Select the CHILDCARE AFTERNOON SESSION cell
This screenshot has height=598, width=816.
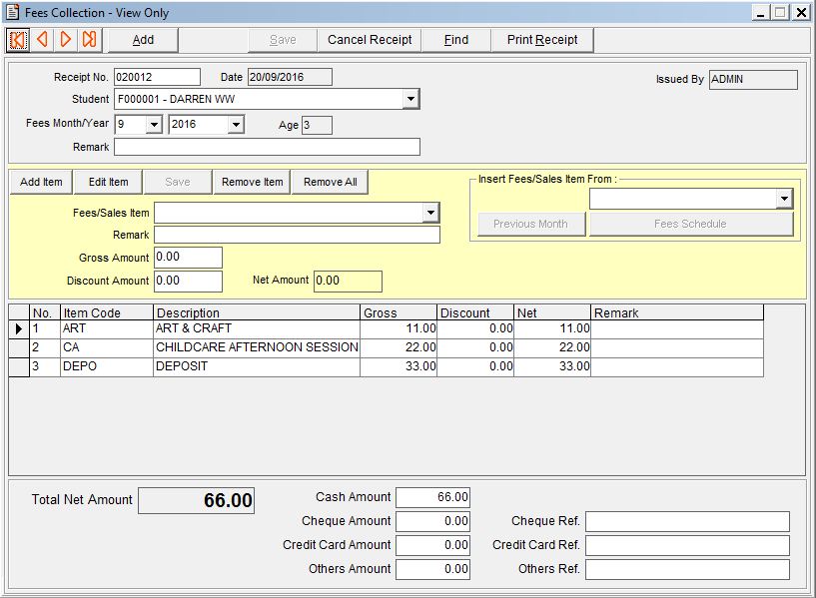tap(257, 347)
